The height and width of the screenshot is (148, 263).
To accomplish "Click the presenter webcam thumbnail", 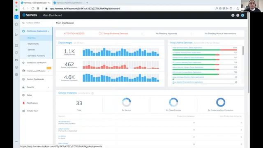I will [252, 6].
